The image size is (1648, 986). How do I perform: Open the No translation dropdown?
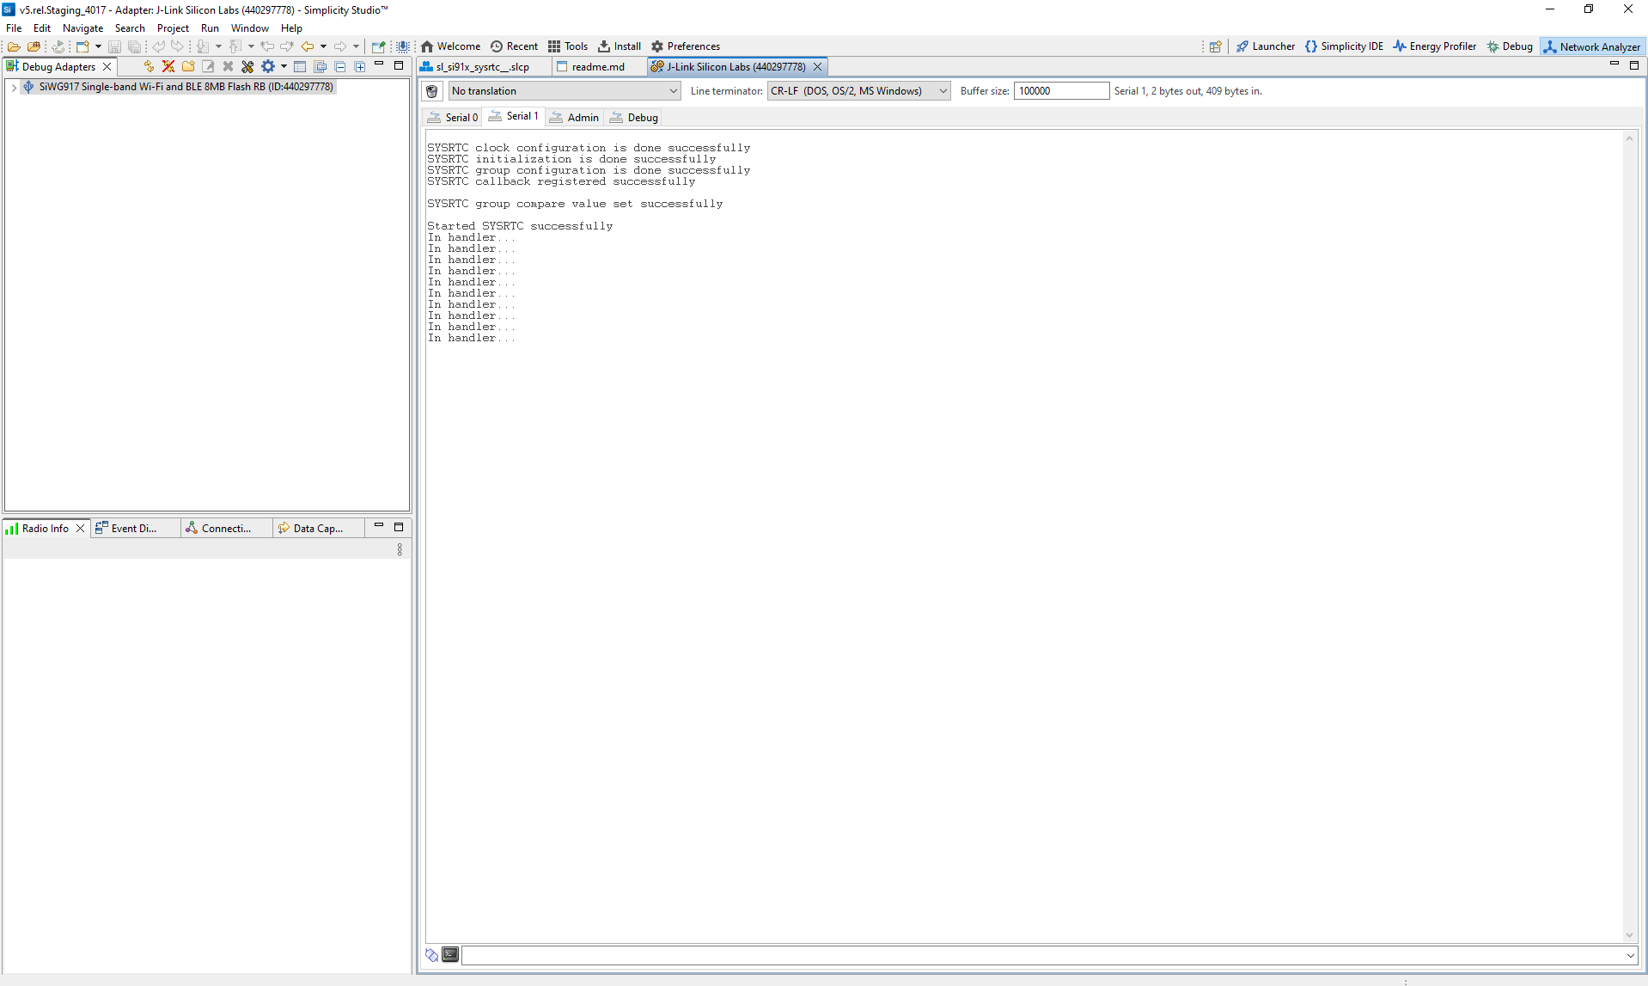pos(674,91)
